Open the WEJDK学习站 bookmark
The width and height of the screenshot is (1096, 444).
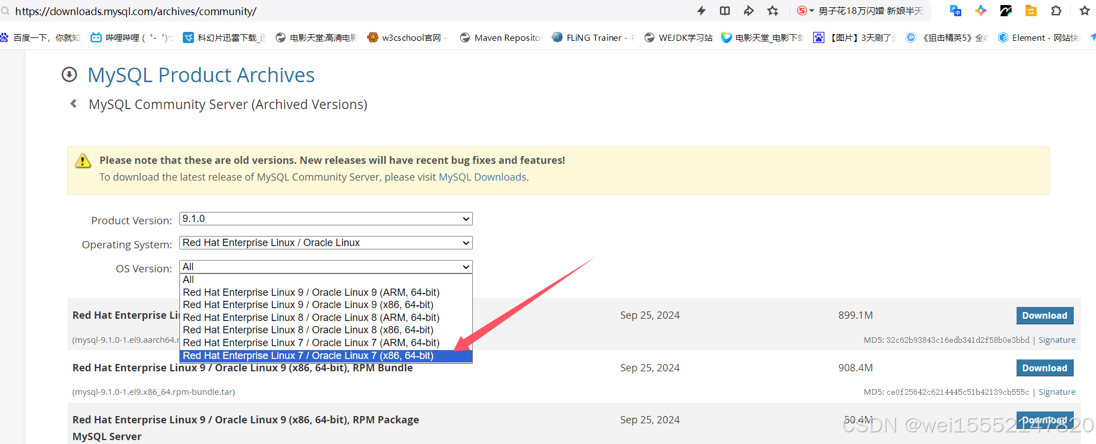tap(679, 37)
